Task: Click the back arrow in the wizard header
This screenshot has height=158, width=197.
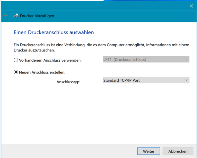Action: pos(6,16)
